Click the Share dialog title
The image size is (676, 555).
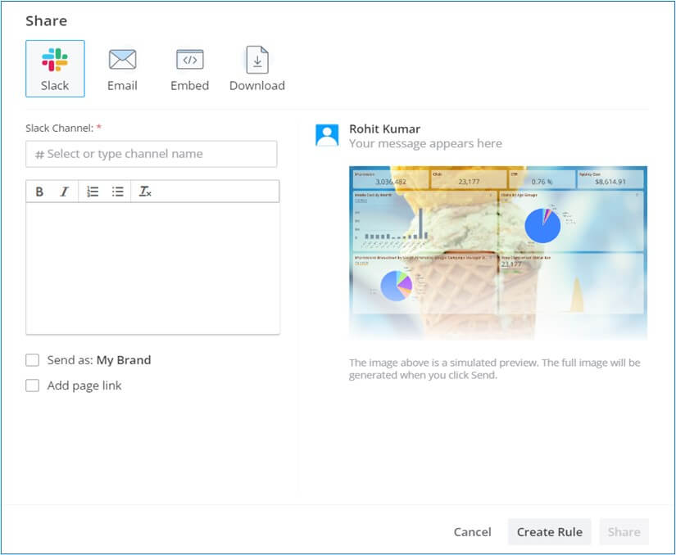[46, 21]
